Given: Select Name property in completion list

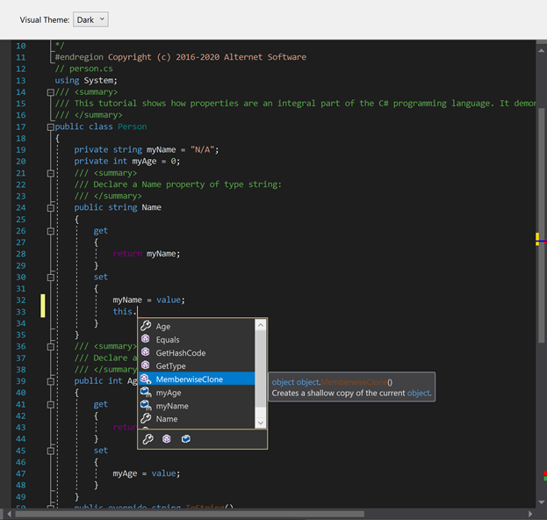Looking at the screenshot, I should point(197,419).
